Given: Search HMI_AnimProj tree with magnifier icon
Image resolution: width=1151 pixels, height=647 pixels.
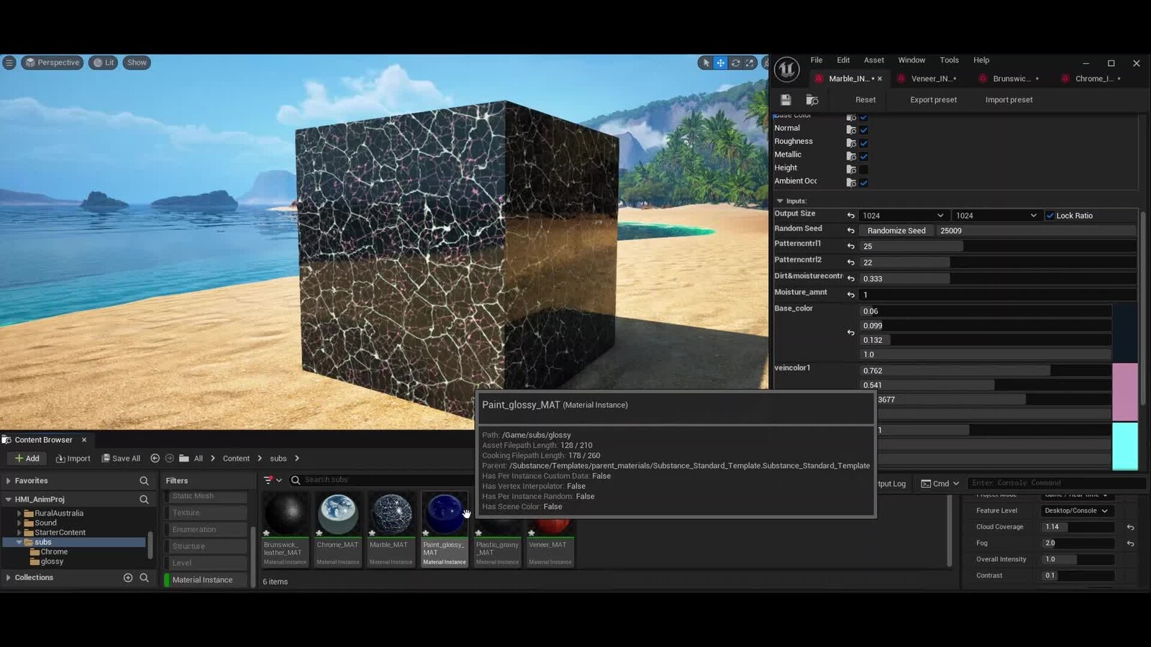Looking at the screenshot, I should (144, 500).
